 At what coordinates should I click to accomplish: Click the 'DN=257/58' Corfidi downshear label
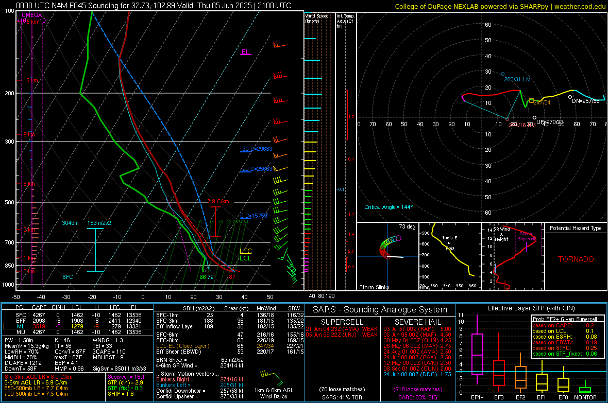coord(585,101)
